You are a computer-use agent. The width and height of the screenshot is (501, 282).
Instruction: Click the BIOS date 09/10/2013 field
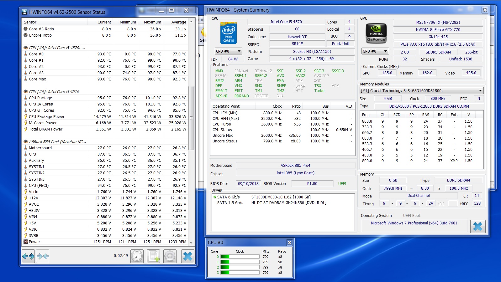[x=248, y=184]
